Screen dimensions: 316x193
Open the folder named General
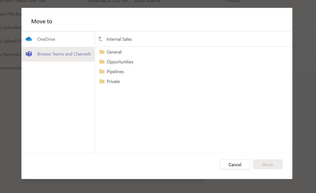tap(114, 52)
